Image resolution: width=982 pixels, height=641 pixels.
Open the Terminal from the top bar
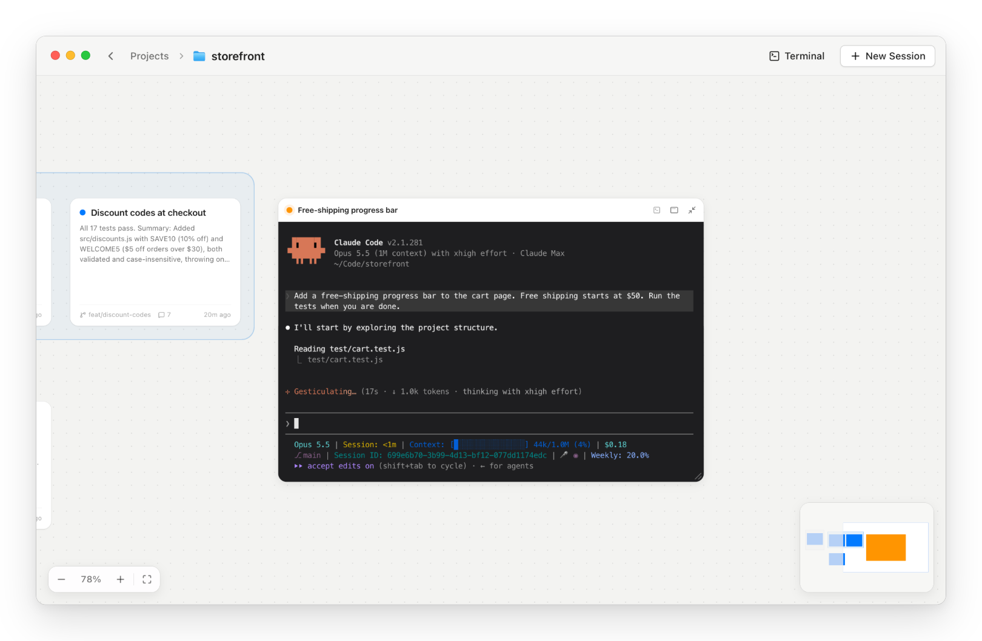tap(797, 56)
